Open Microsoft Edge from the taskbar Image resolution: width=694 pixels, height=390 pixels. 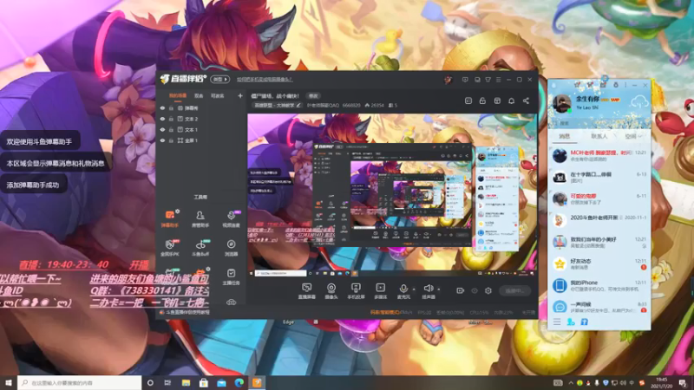pos(239,383)
